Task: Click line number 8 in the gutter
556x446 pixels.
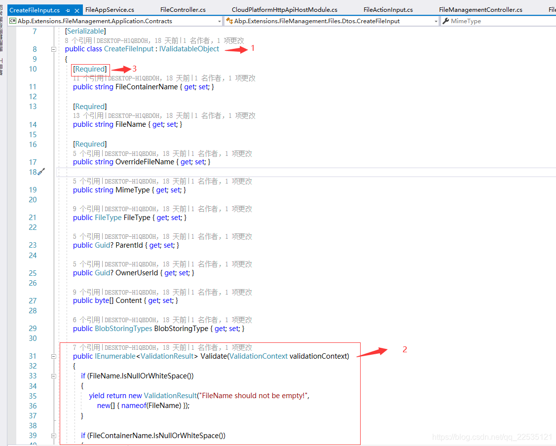Action: tap(35, 49)
